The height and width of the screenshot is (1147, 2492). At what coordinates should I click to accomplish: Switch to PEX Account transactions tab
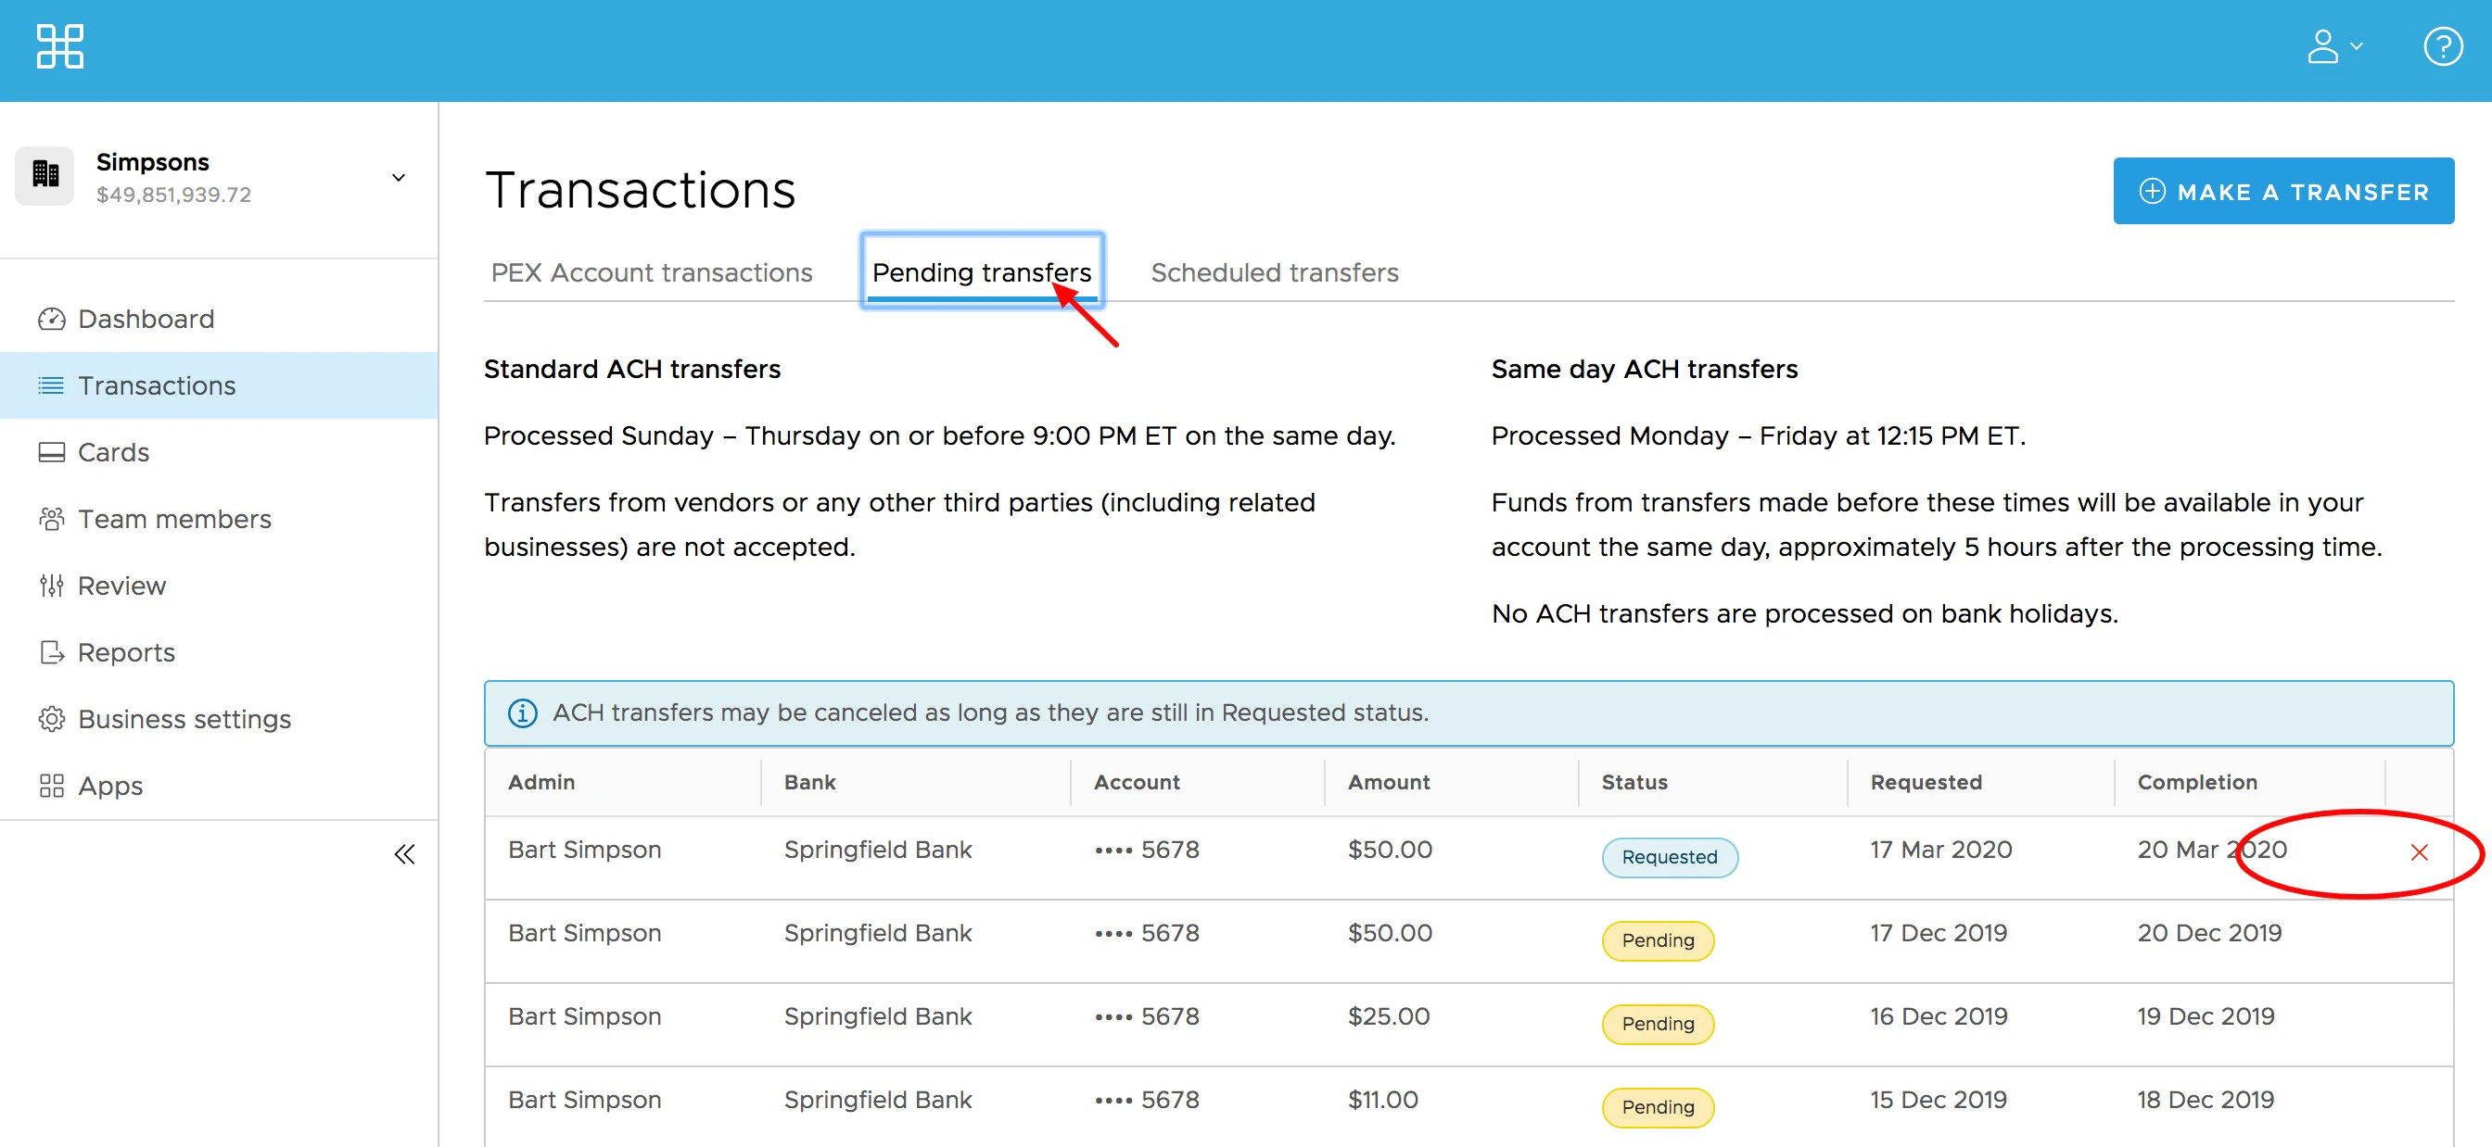[x=651, y=272]
